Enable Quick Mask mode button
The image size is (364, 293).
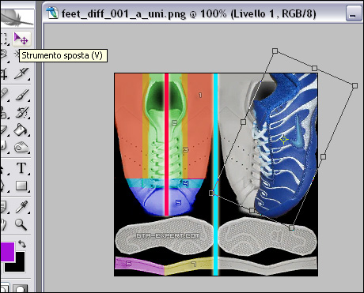[x=20, y=288]
